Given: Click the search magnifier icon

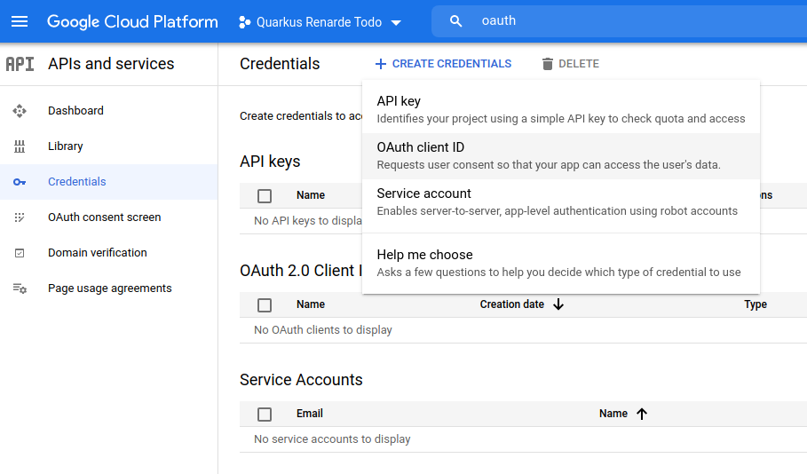Looking at the screenshot, I should (x=455, y=21).
